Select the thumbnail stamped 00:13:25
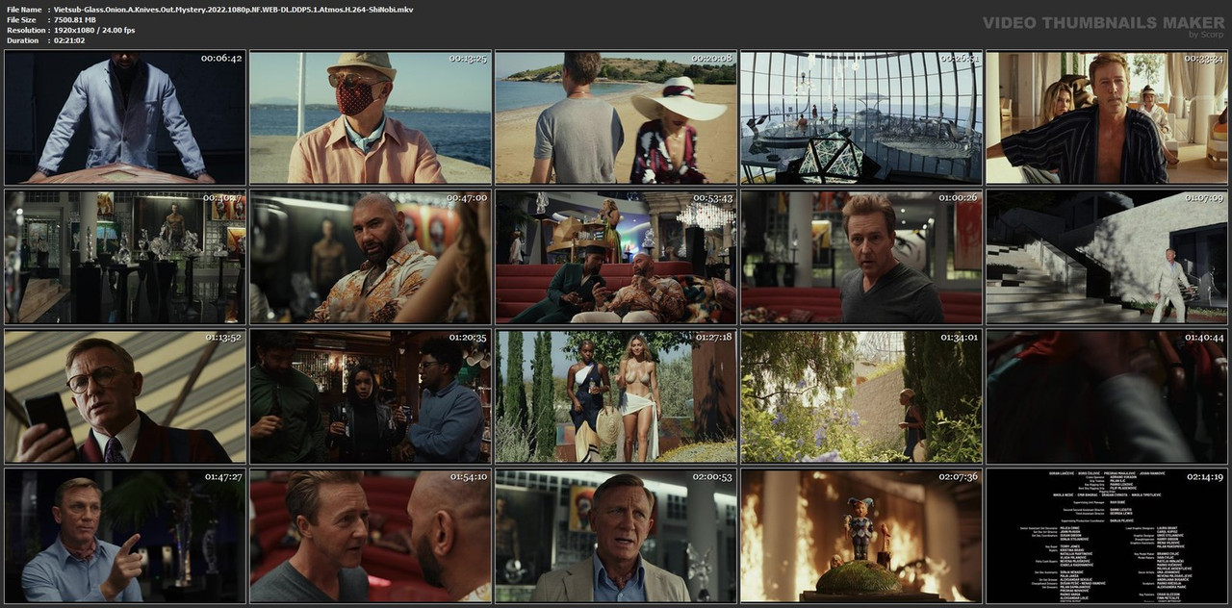Viewport: 1232px width, 608px height. pyautogui.click(x=371, y=117)
